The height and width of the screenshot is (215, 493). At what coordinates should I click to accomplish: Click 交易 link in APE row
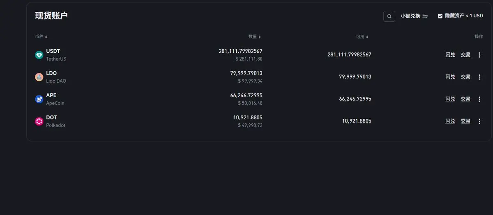[465, 99]
